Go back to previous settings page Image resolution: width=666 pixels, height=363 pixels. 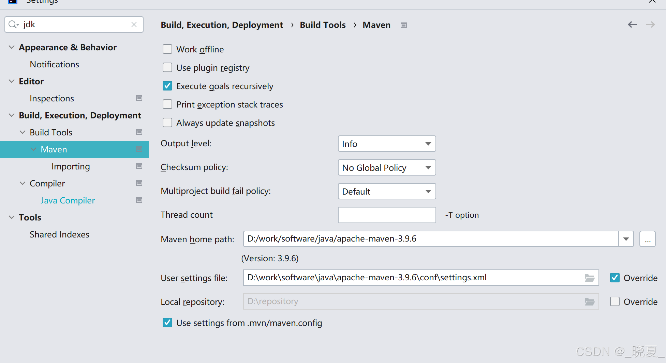click(632, 24)
